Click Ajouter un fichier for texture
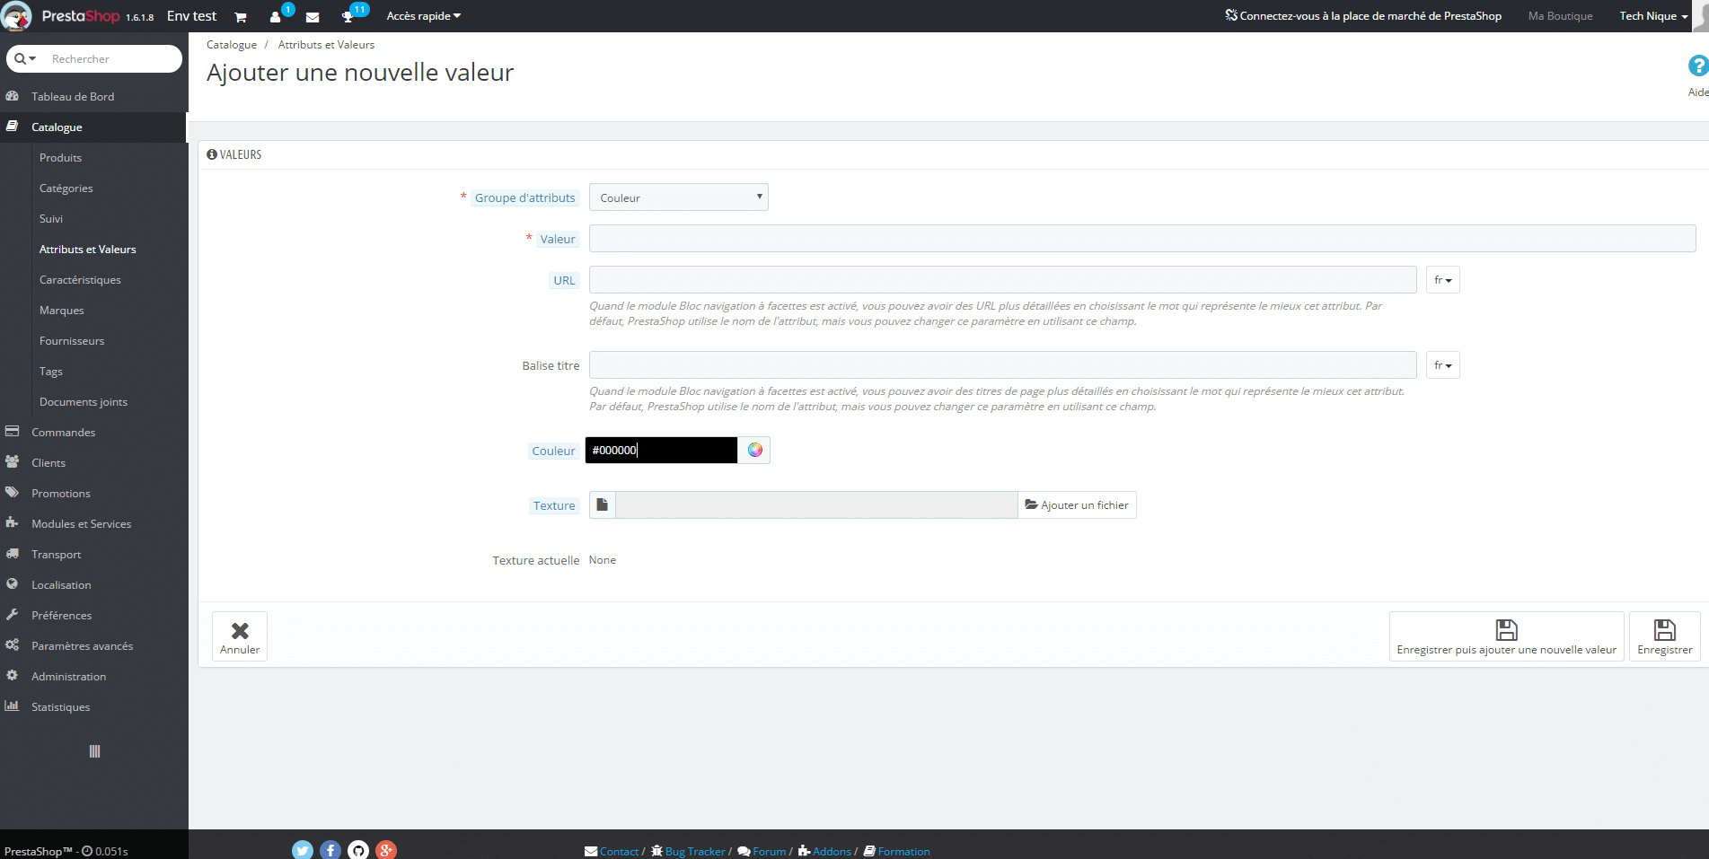Viewport: 1709px width, 859px height. [x=1077, y=505]
